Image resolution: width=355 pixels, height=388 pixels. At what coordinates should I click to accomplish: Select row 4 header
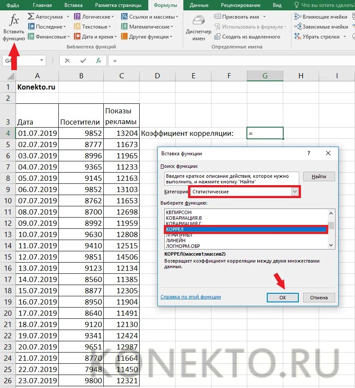(x=8, y=133)
